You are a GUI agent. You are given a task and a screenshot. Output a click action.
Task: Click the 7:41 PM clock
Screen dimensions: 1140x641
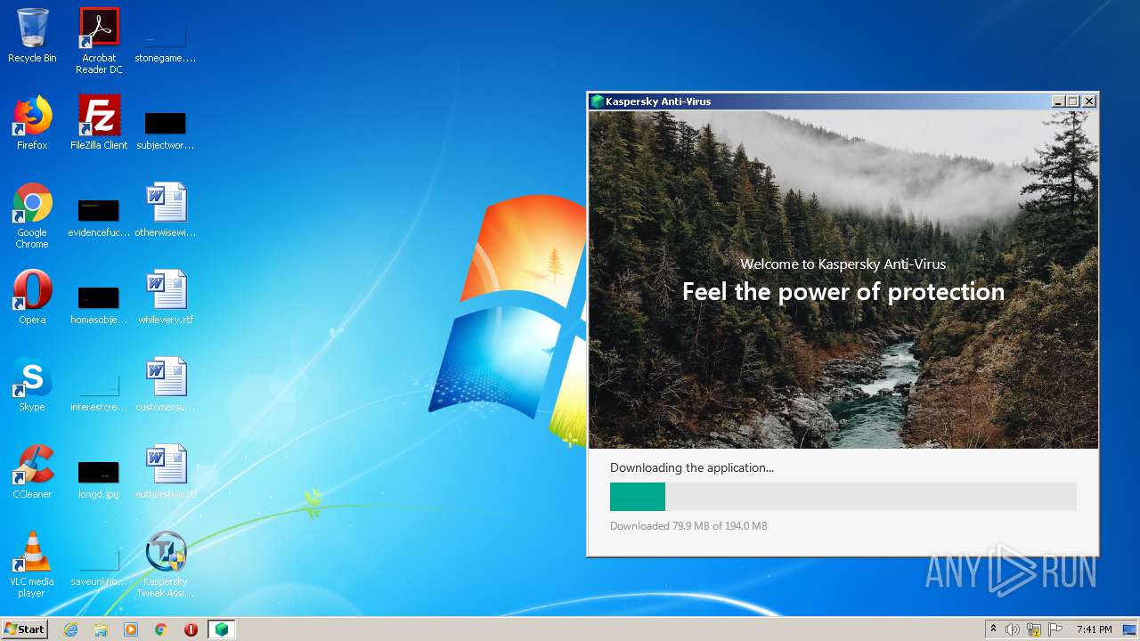(1094, 629)
